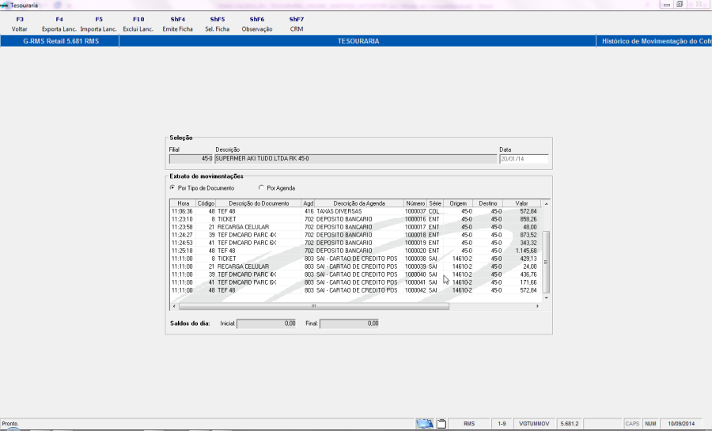Click Tesouraria title bar icon
The width and height of the screenshot is (712, 431).
(x=5, y=5)
